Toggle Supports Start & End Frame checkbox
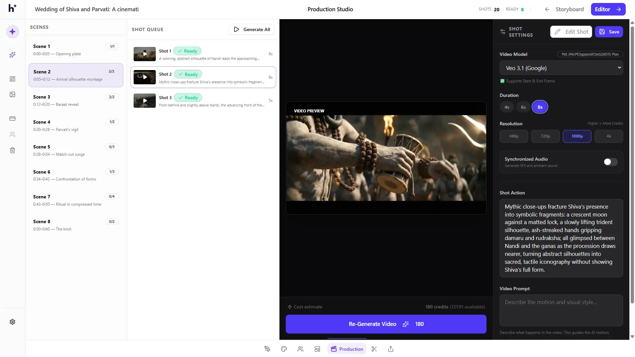Image resolution: width=635 pixels, height=357 pixels. 502,81
